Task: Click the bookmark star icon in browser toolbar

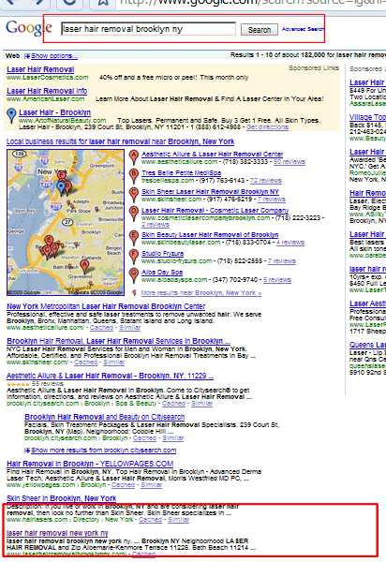Action: tap(103, 3)
